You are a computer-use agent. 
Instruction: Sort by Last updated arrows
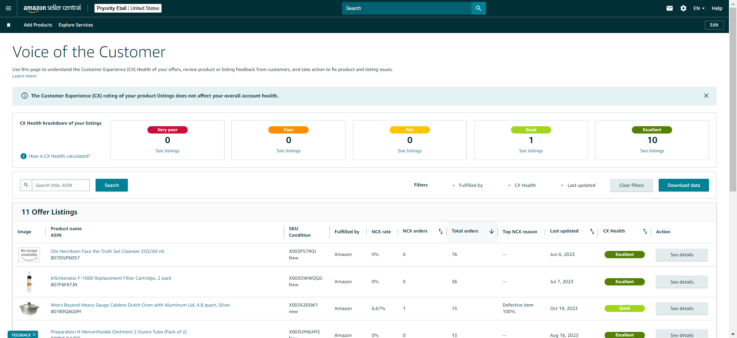click(x=592, y=231)
